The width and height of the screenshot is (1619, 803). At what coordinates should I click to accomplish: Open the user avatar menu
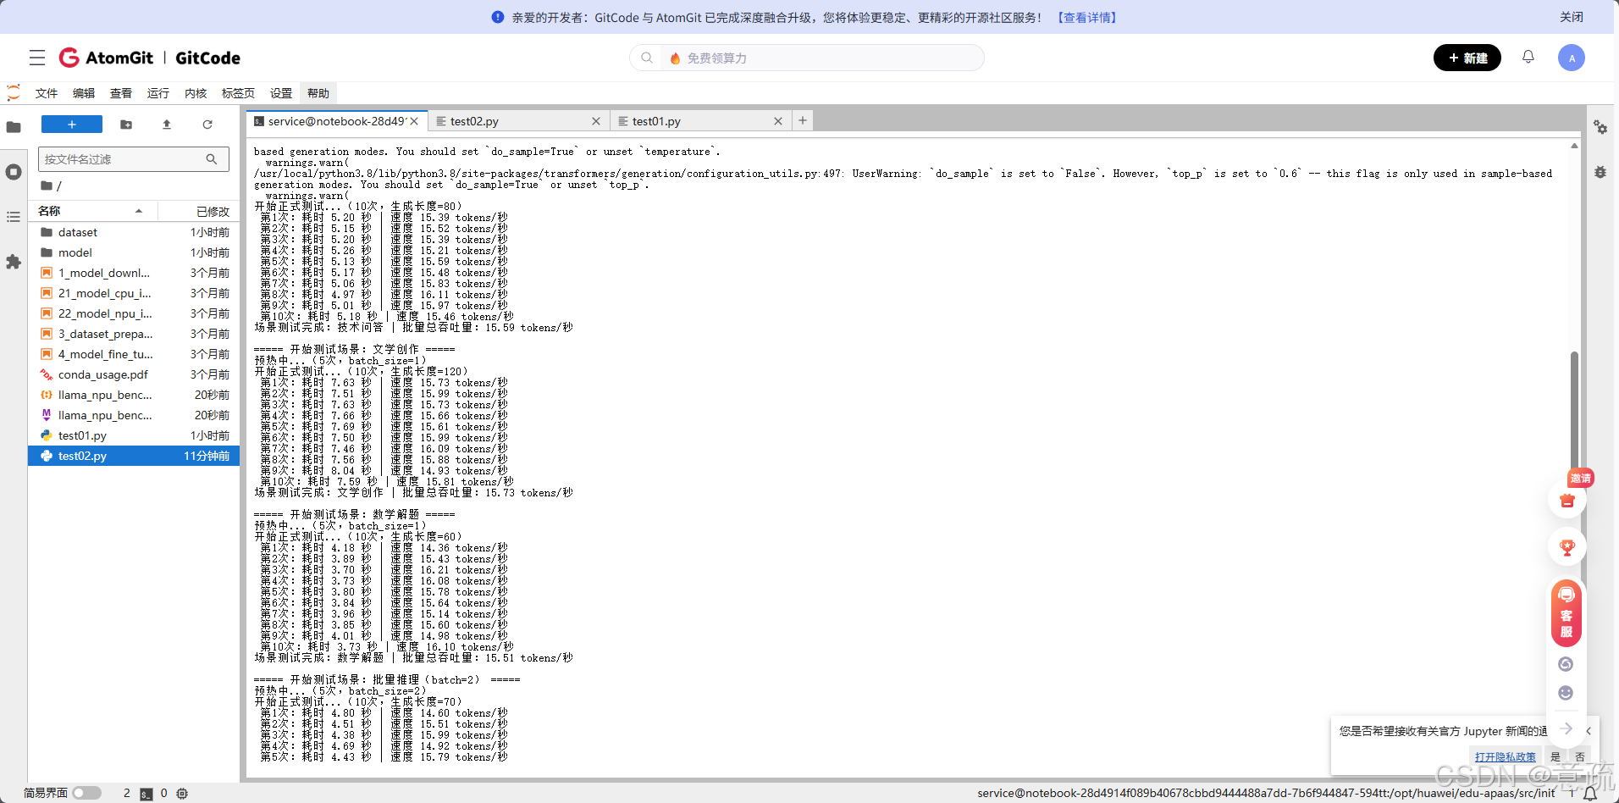tap(1572, 58)
